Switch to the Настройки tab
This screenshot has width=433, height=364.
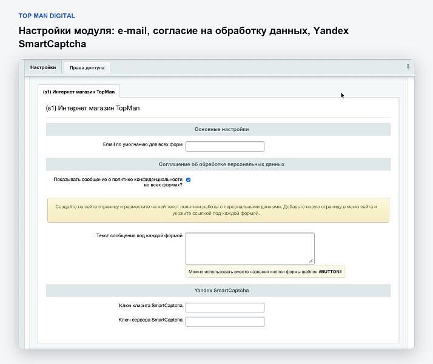pos(43,67)
